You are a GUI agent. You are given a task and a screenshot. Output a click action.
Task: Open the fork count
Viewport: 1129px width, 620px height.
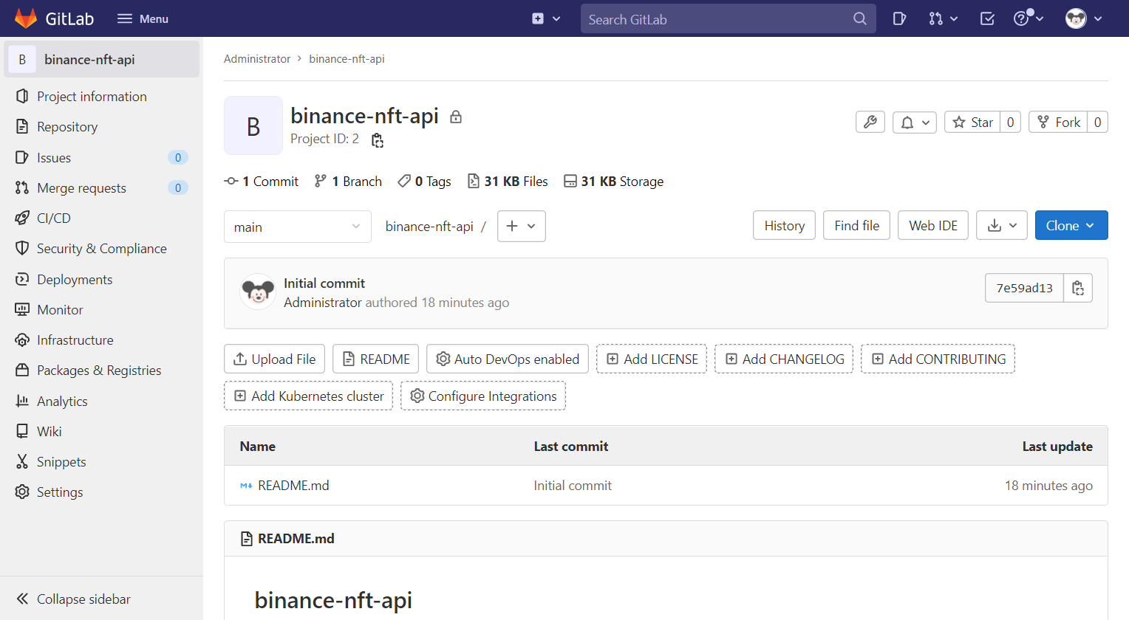(x=1097, y=122)
